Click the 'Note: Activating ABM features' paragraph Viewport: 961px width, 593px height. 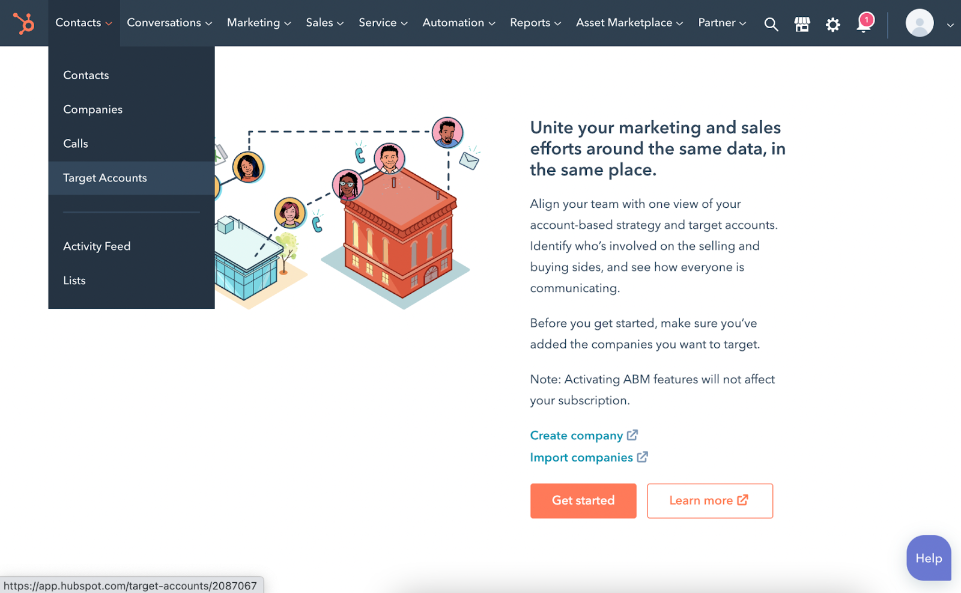tap(652, 390)
